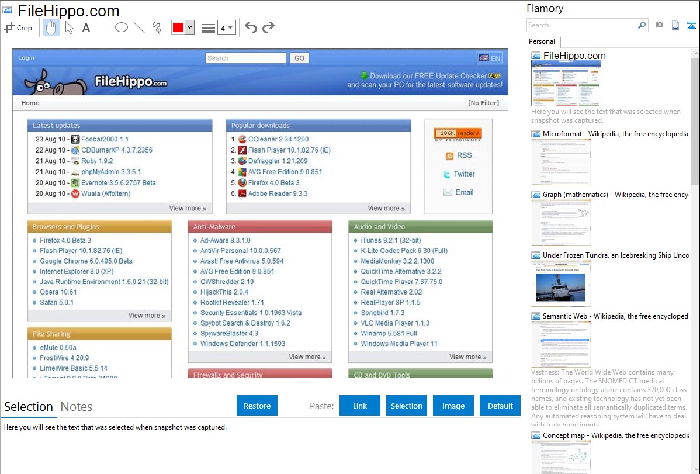Open the Personal tab
Viewport: 700px width, 474px height.
542,41
